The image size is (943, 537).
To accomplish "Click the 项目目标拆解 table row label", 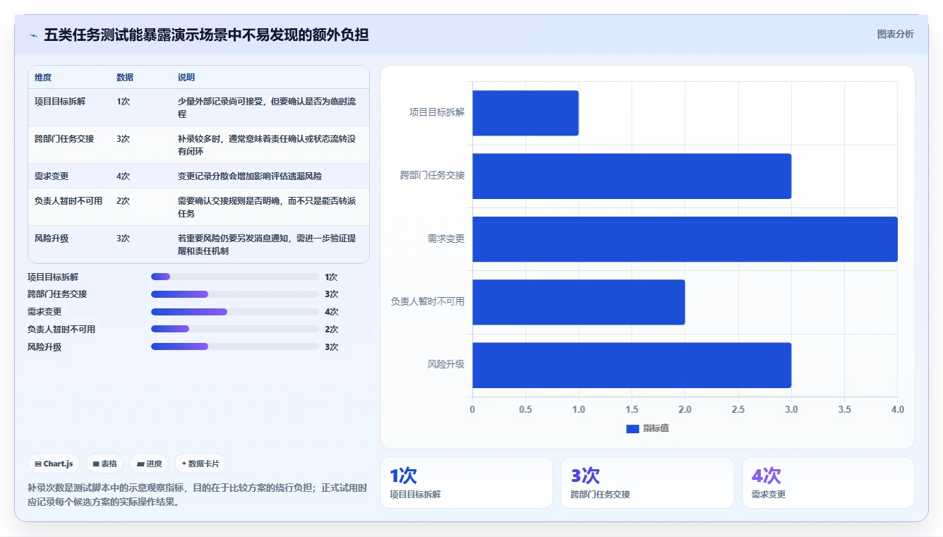I will pos(60,101).
